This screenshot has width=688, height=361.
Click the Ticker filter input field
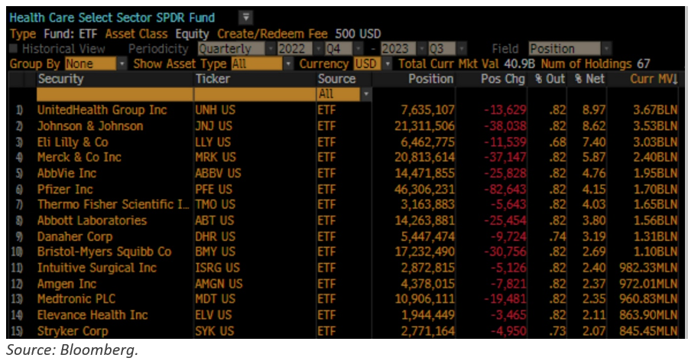point(255,94)
